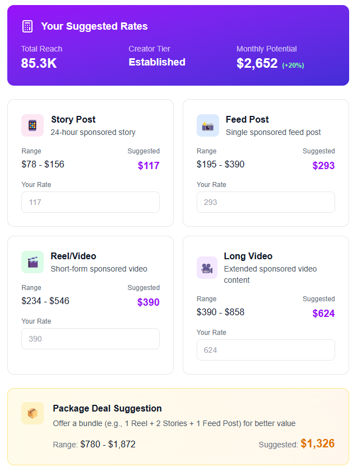Click the $293 suggested Feed Post rate
This screenshot has width=357, height=472.
pos(323,166)
